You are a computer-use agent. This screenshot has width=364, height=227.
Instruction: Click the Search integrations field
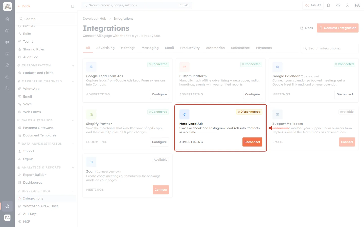tap(330, 48)
